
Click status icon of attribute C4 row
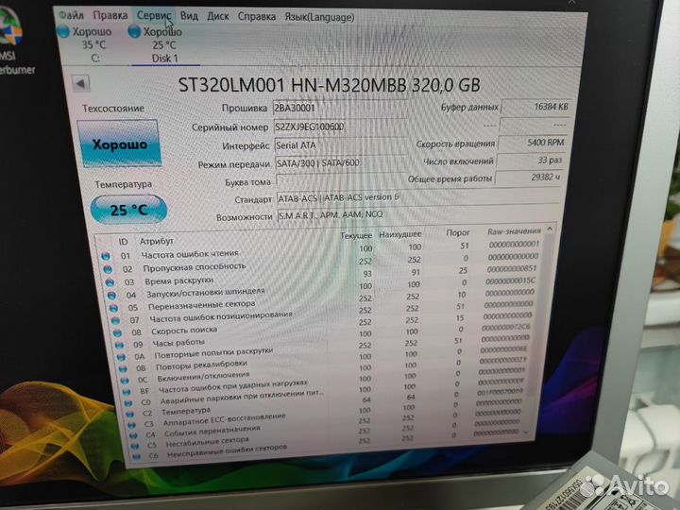pos(133,435)
